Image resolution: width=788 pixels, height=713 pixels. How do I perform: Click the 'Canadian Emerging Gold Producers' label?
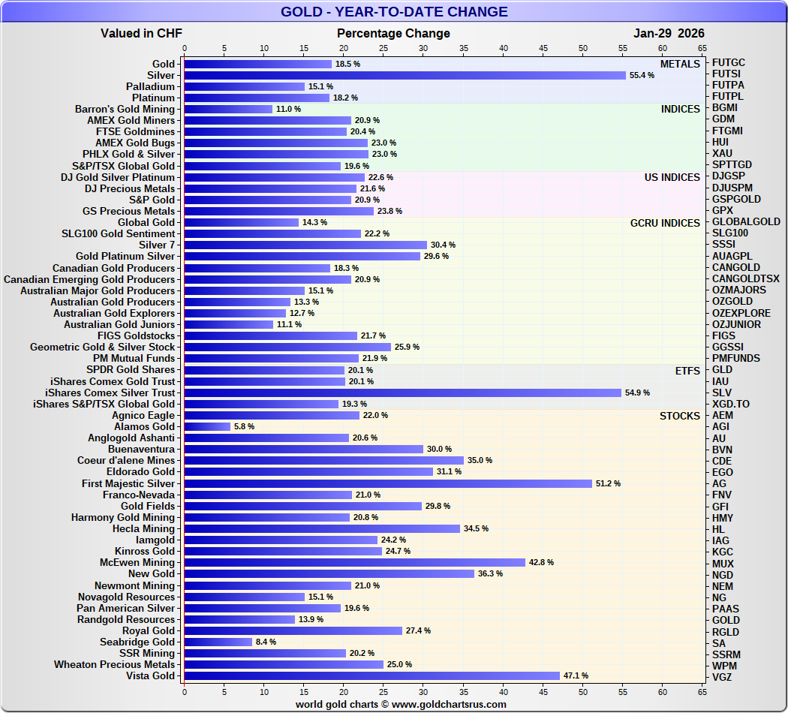89,279
